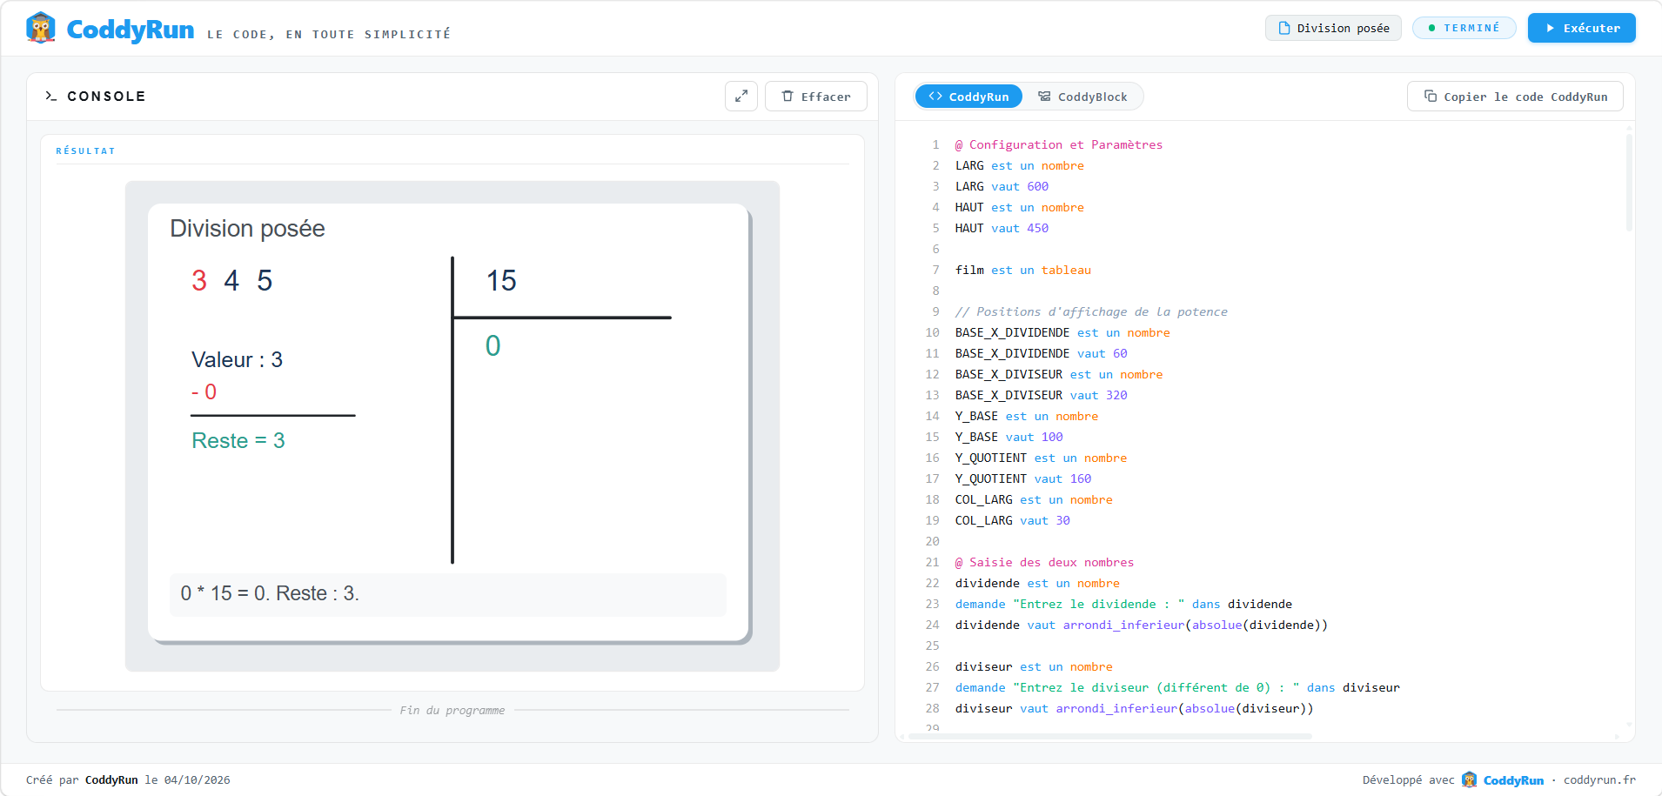Click line 'demande "Entrez le dividende'
Viewport: 1662px width, 796px height.
click(1123, 605)
